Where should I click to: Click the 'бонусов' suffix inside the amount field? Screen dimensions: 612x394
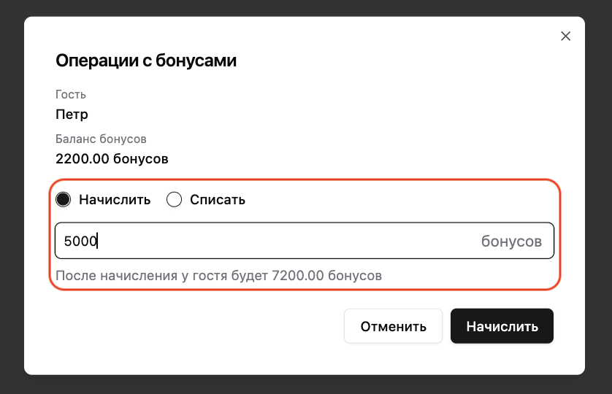[511, 241]
